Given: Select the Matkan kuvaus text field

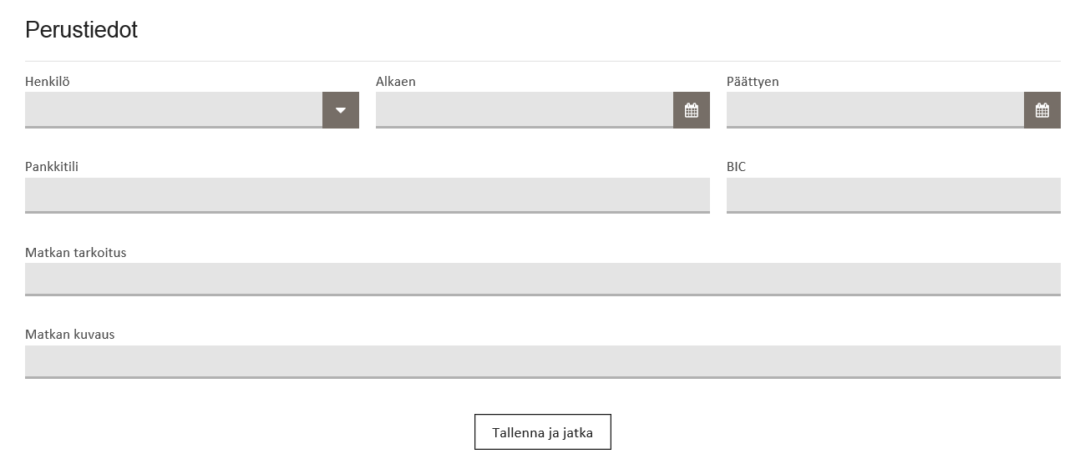Looking at the screenshot, I should coord(543,362).
